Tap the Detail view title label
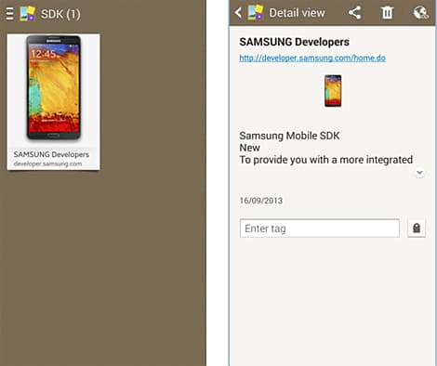 297,13
